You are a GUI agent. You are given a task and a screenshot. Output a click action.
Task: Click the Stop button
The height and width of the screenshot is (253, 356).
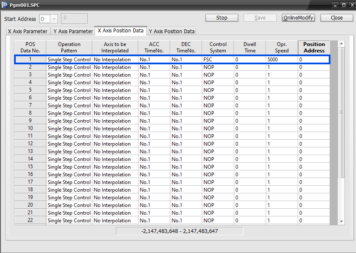221,18
